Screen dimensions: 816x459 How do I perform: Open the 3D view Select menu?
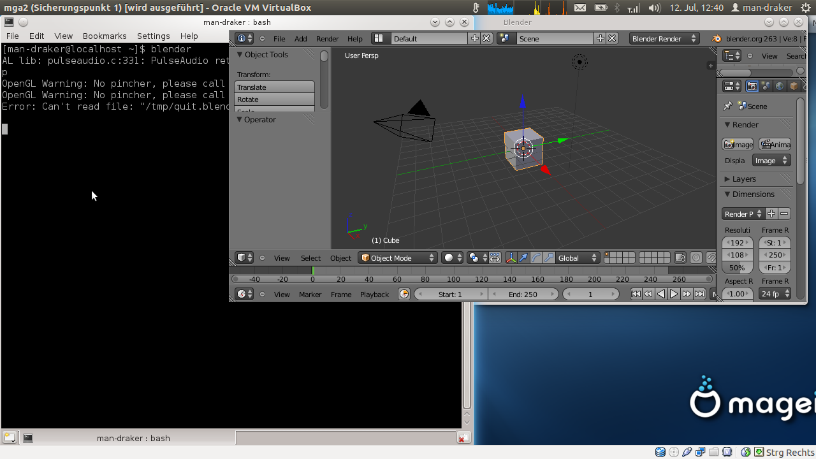tap(310, 258)
